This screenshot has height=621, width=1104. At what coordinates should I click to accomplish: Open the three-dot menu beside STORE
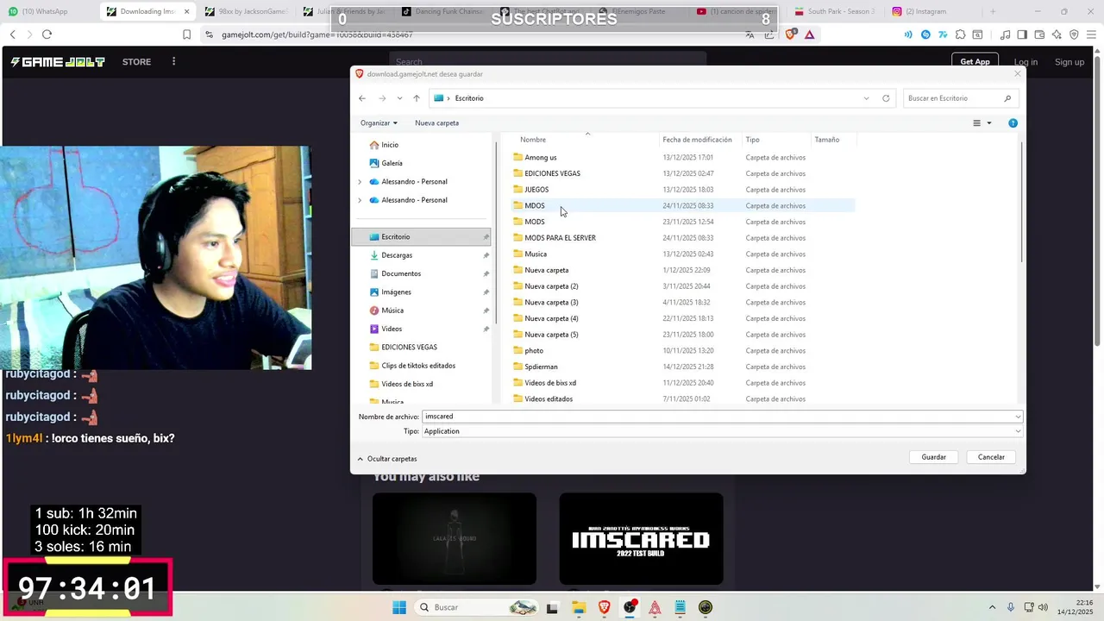click(x=173, y=61)
